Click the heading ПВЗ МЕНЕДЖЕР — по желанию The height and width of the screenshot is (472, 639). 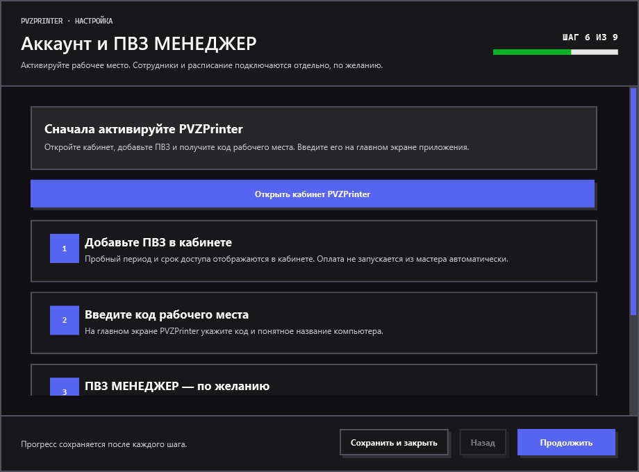click(x=177, y=386)
